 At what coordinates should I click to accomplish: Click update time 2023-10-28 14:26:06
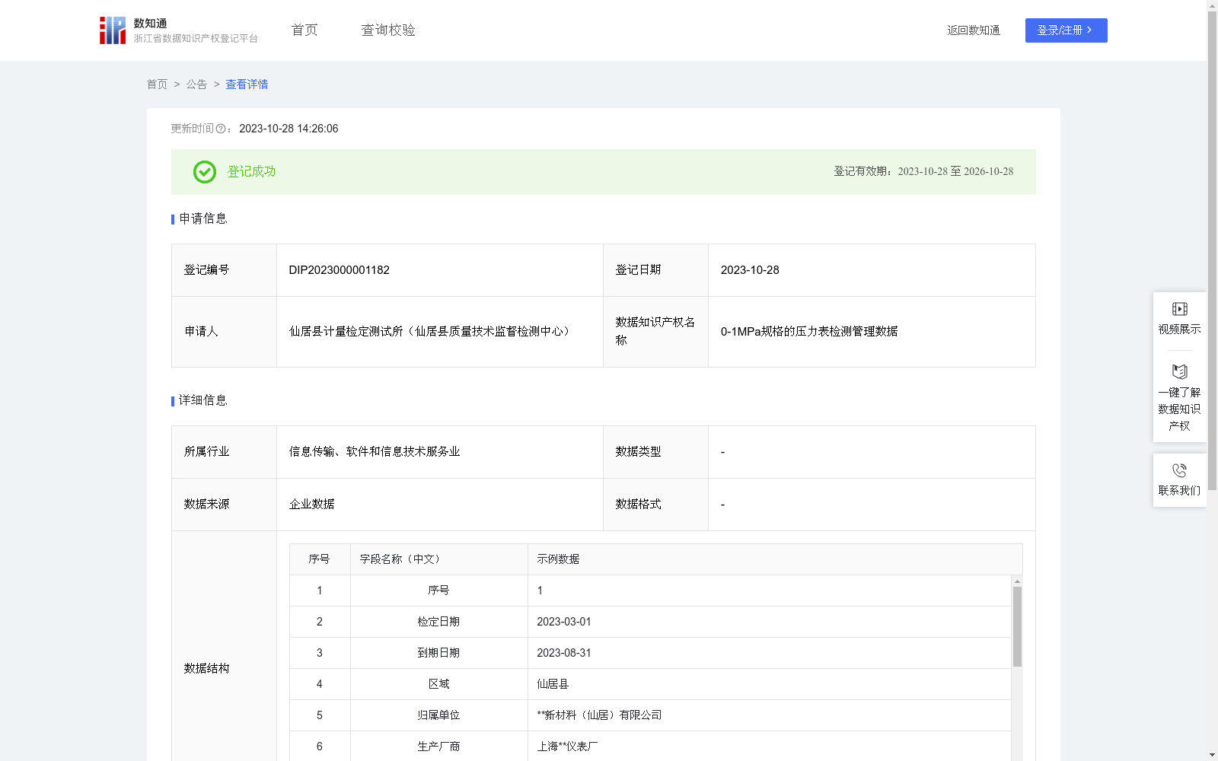click(x=289, y=129)
